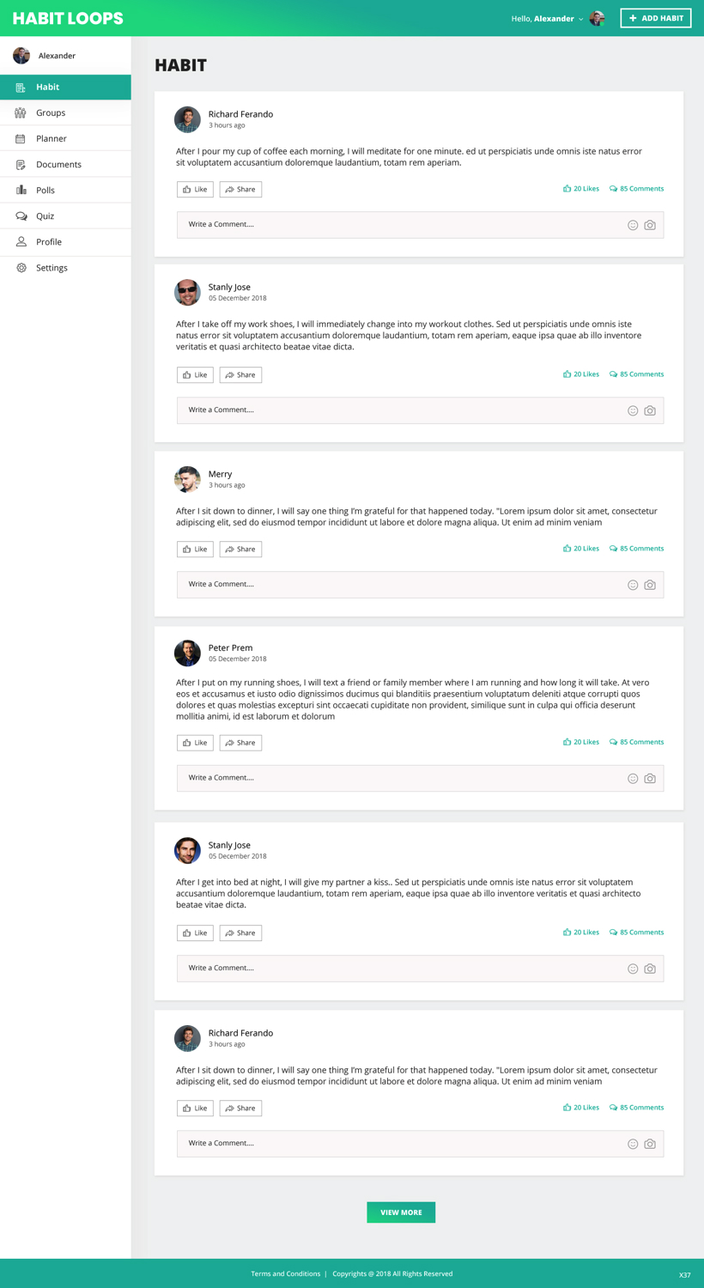The image size is (704, 1288).
Task: Go to Groups in the sidebar
Action: tap(51, 112)
